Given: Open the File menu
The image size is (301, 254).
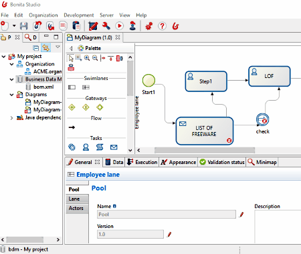Looking at the screenshot, I should (5, 15).
